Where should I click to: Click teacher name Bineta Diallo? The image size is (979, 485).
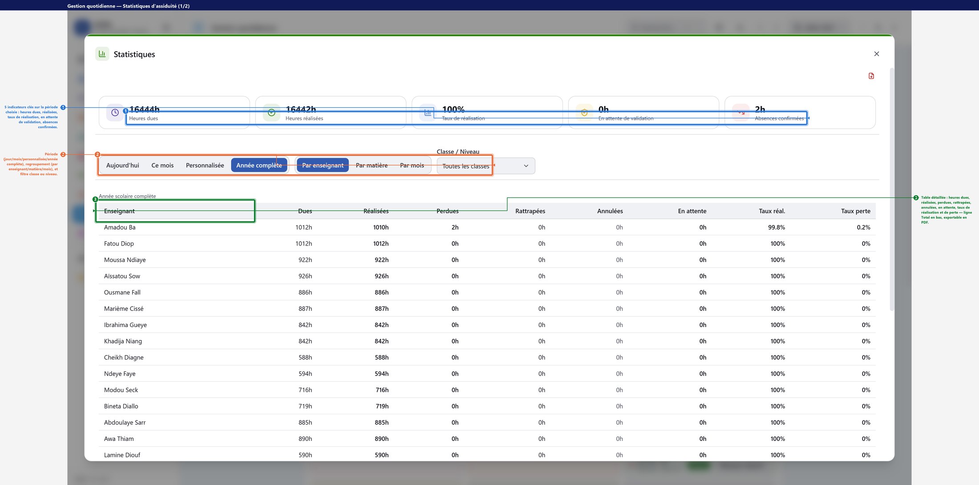pyautogui.click(x=121, y=406)
